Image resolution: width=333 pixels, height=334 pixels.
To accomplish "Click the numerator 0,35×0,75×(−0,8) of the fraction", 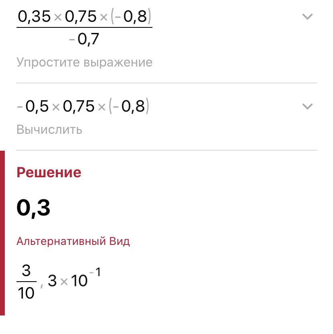I will click(x=84, y=17).
